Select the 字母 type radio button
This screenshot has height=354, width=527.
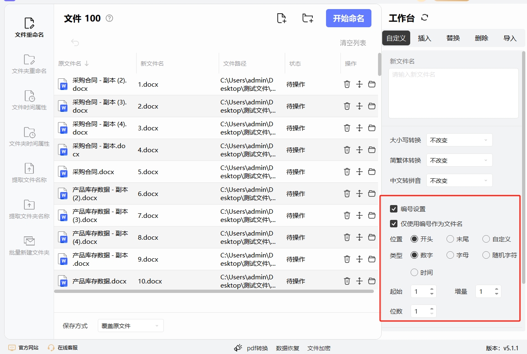tap(450, 255)
